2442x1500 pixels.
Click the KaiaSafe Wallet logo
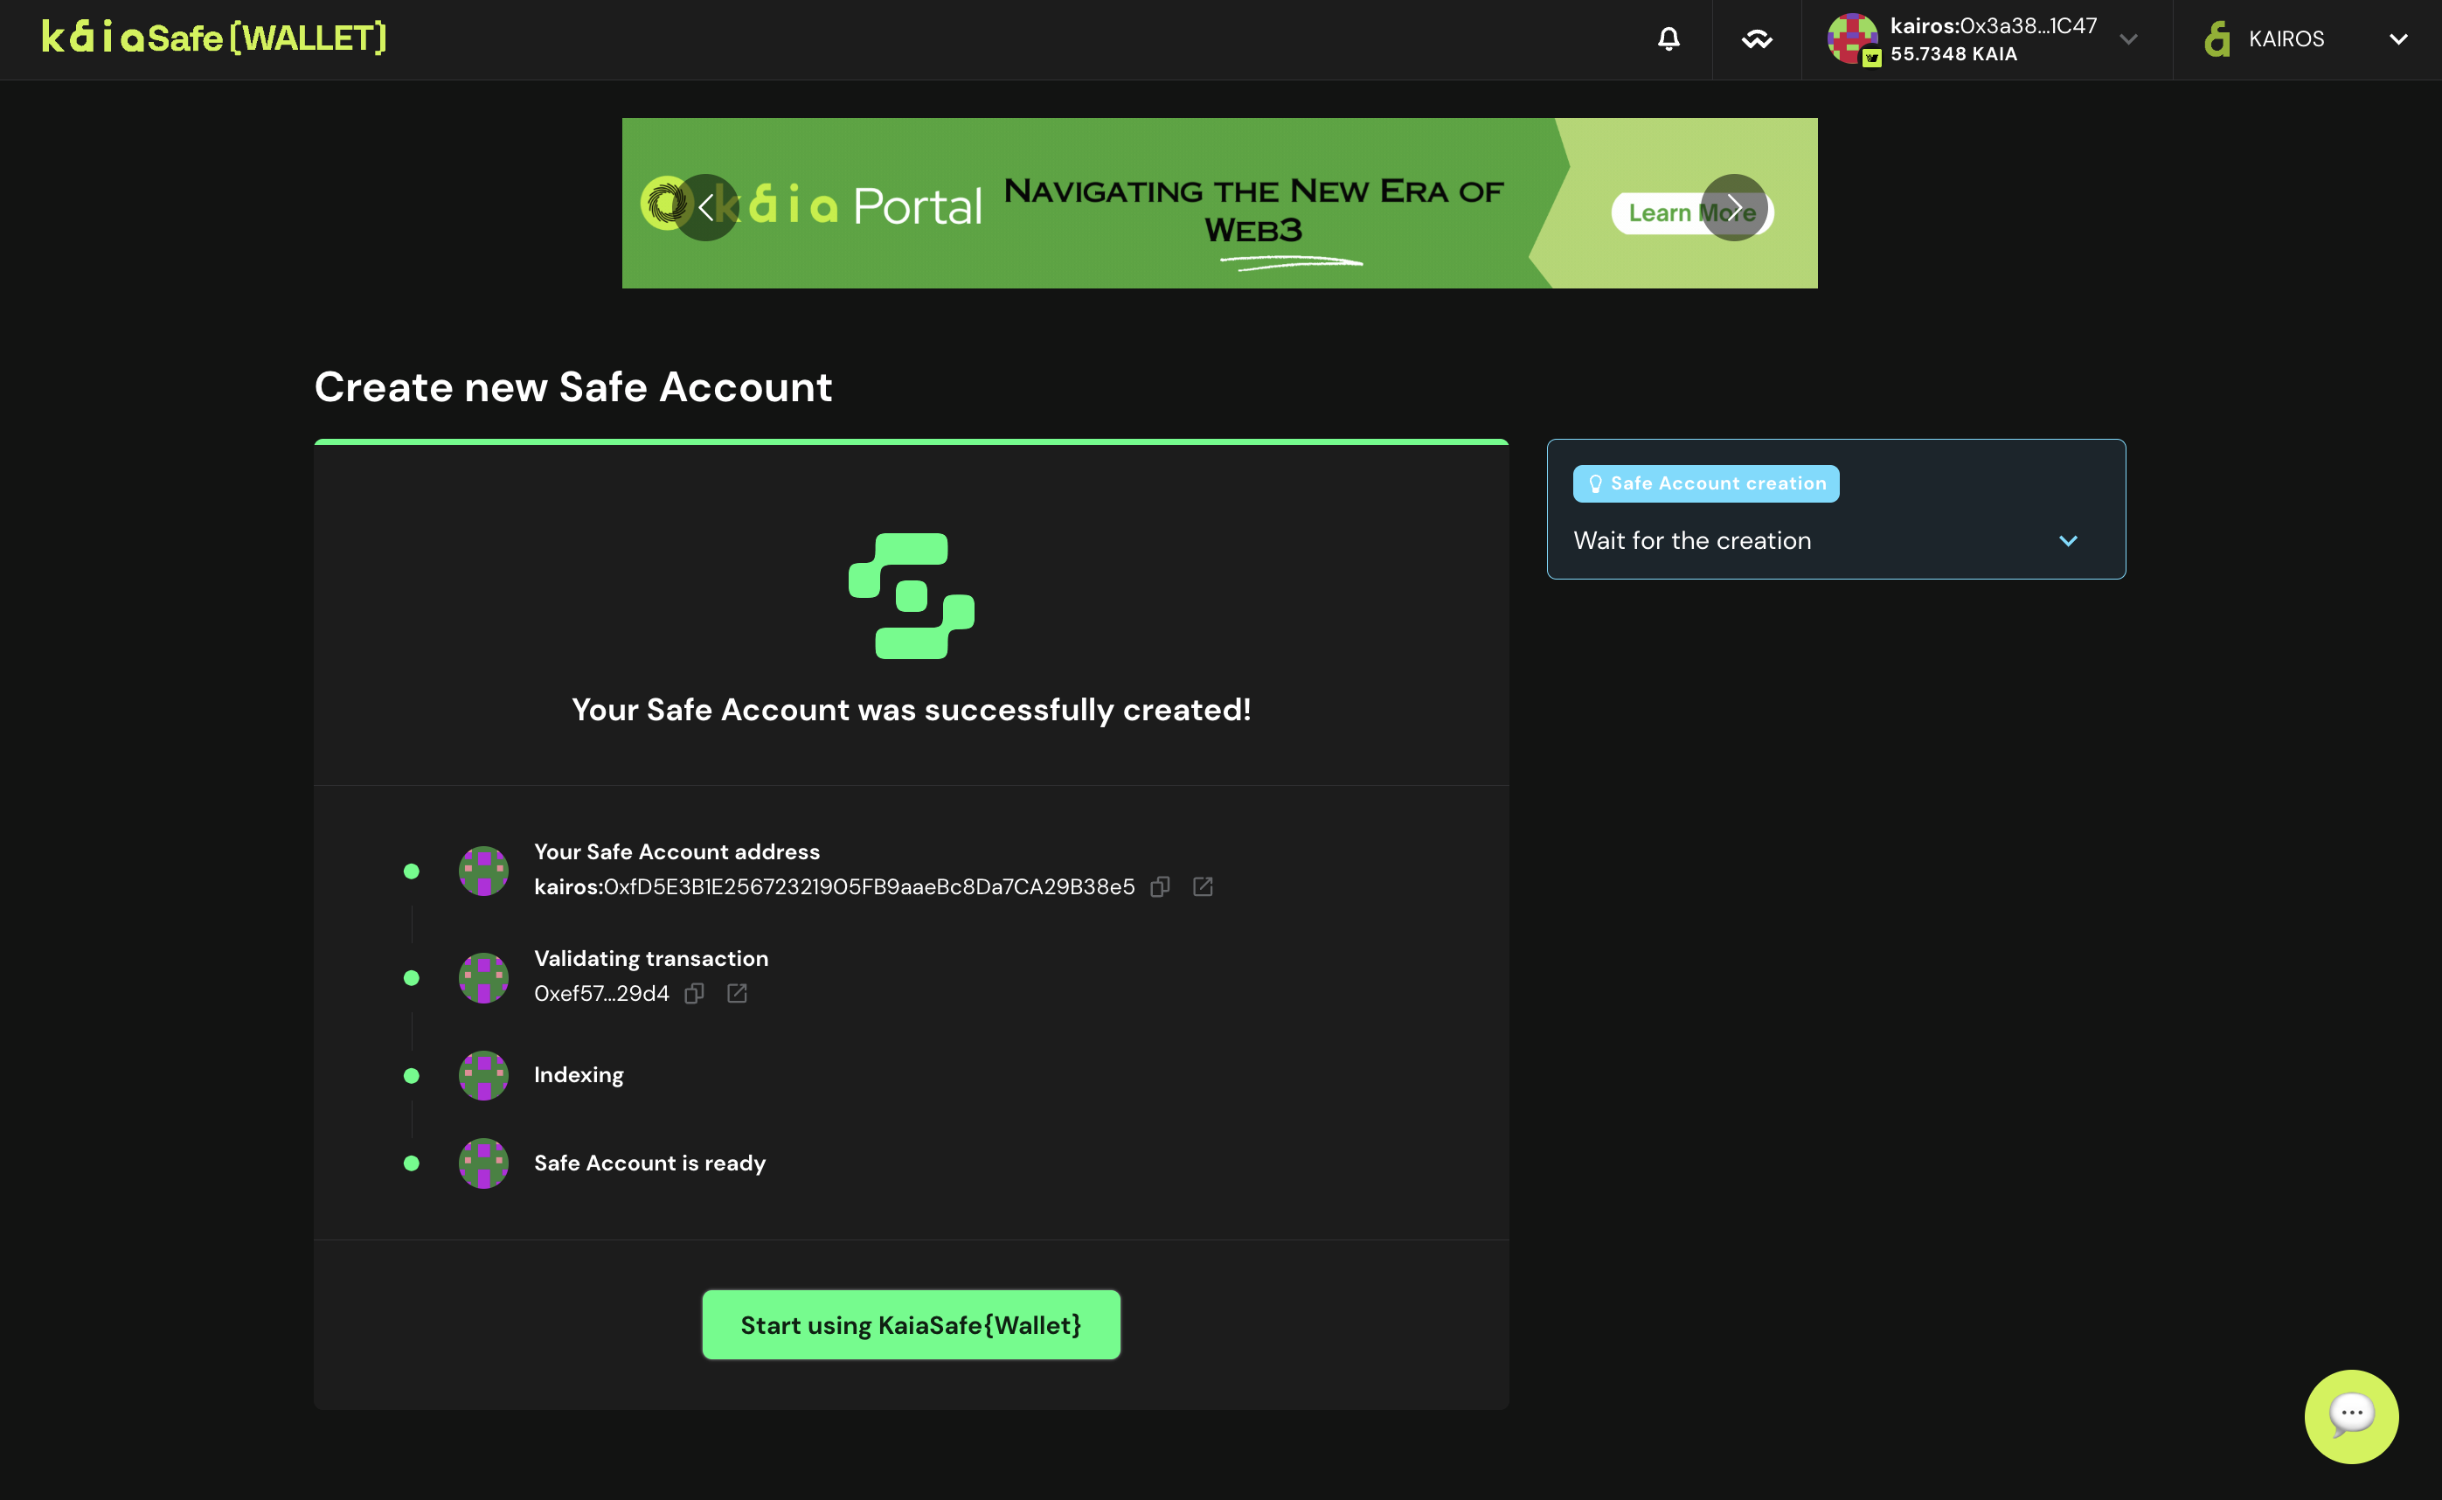coord(214,38)
